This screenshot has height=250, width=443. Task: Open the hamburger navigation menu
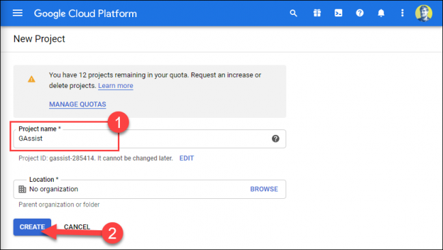click(x=18, y=13)
